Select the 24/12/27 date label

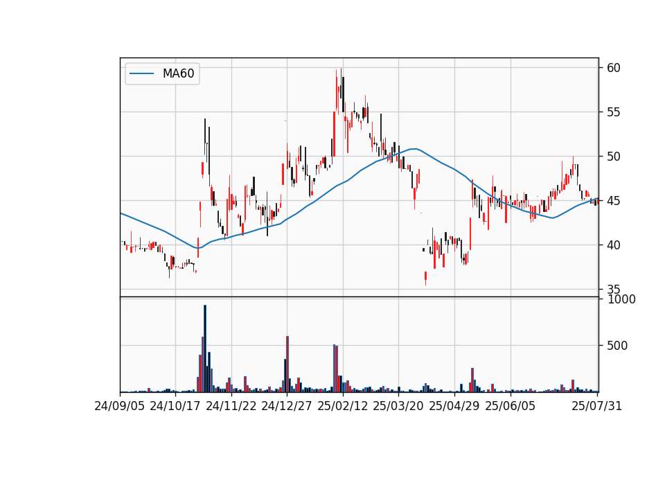click(x=286, y=406)
